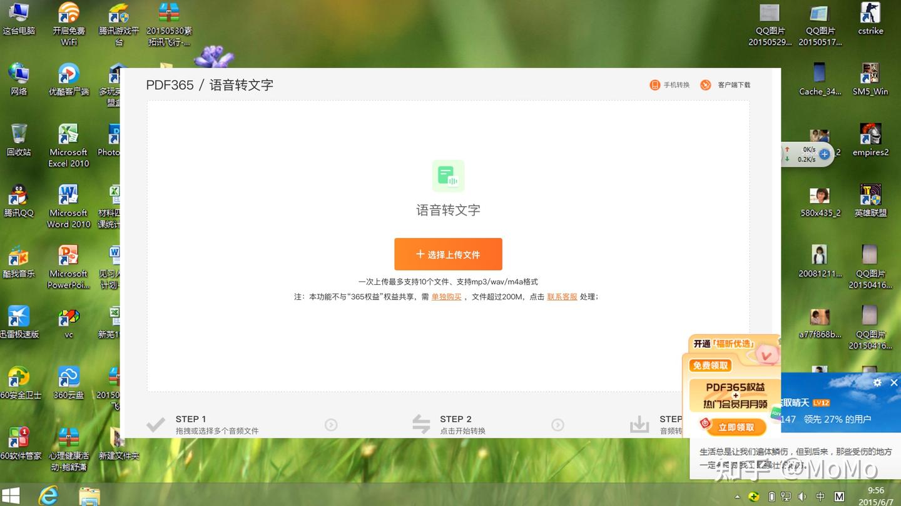
Task: Click the STEP 2 convert arrows icon
Action: 421,425
